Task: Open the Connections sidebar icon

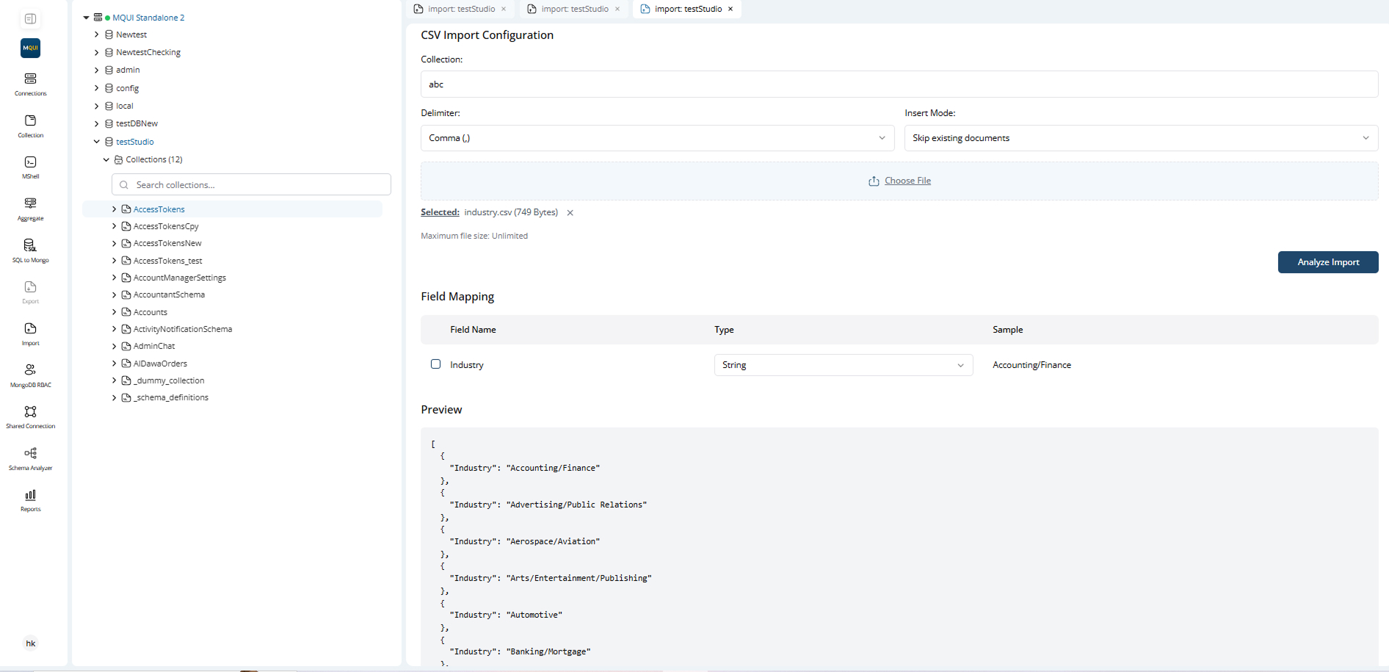Action: [30, 79]
